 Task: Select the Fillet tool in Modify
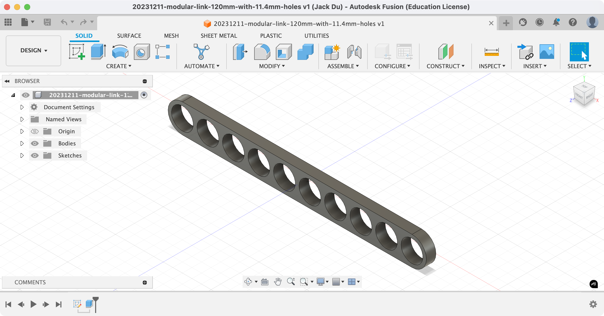[x=262, y=52]
